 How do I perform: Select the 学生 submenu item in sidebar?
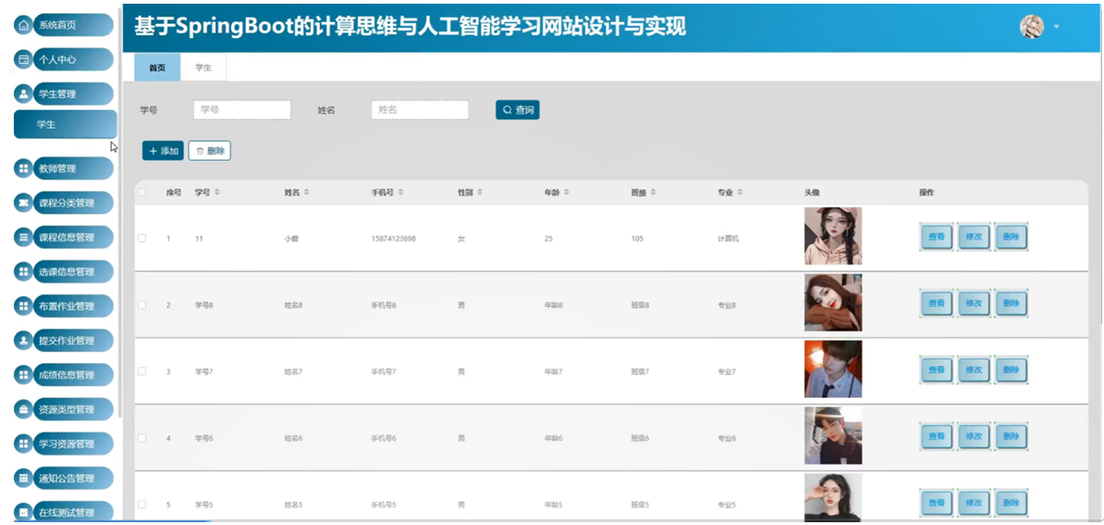coord(66,125)
